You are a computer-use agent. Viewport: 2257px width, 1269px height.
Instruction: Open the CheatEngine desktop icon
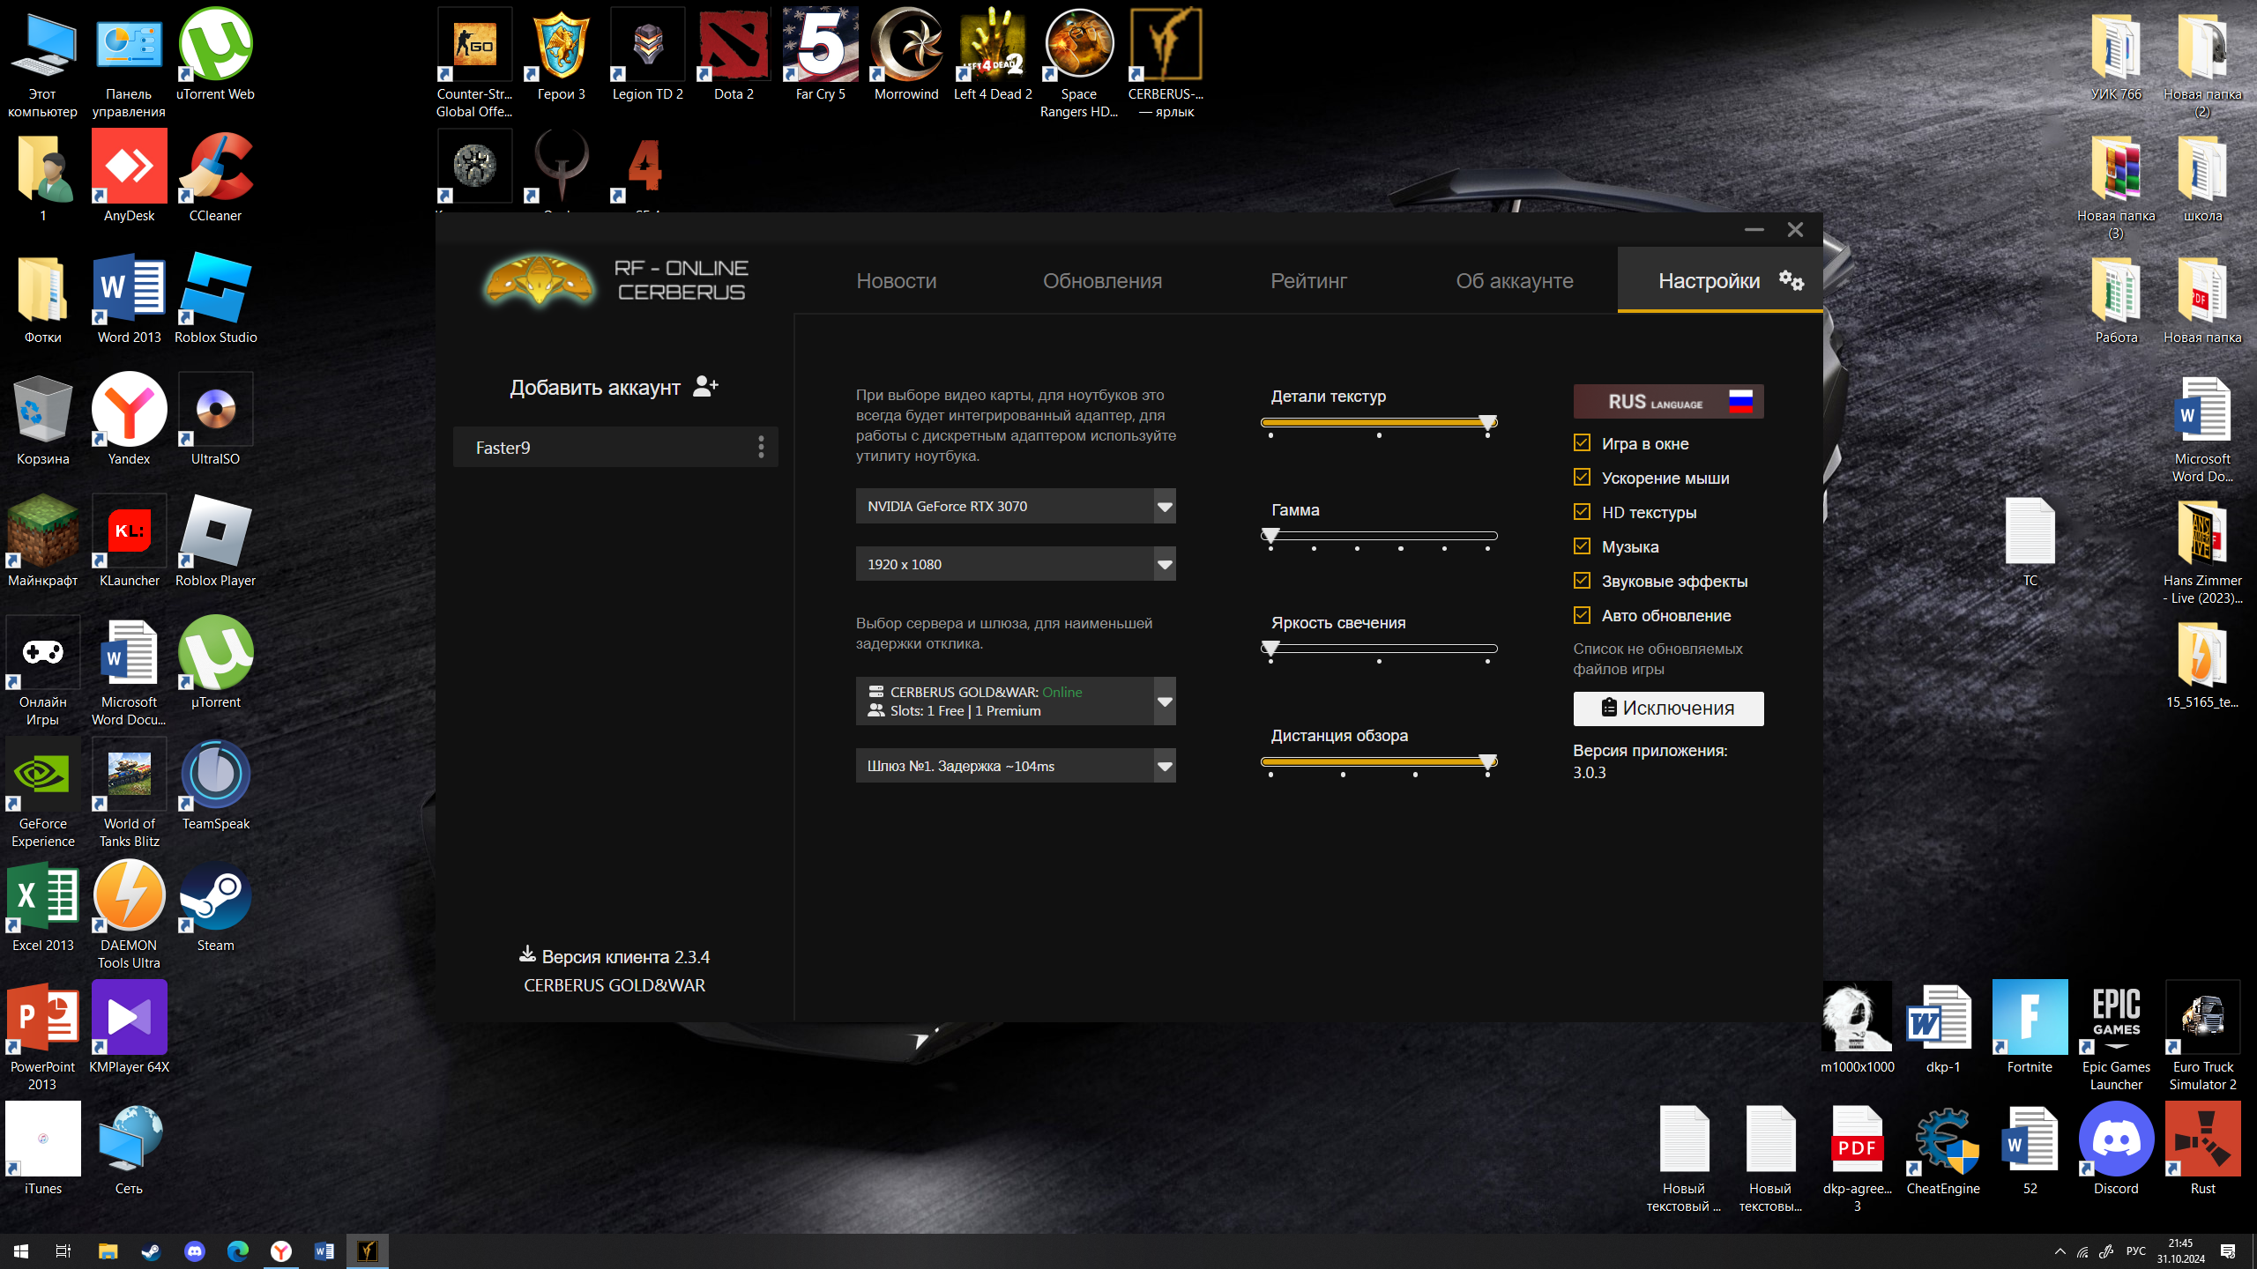pos(1943,1149)
